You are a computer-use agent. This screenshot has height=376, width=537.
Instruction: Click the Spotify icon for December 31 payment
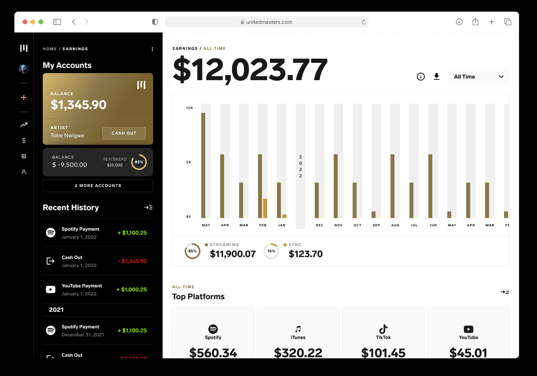pos(51,330)
